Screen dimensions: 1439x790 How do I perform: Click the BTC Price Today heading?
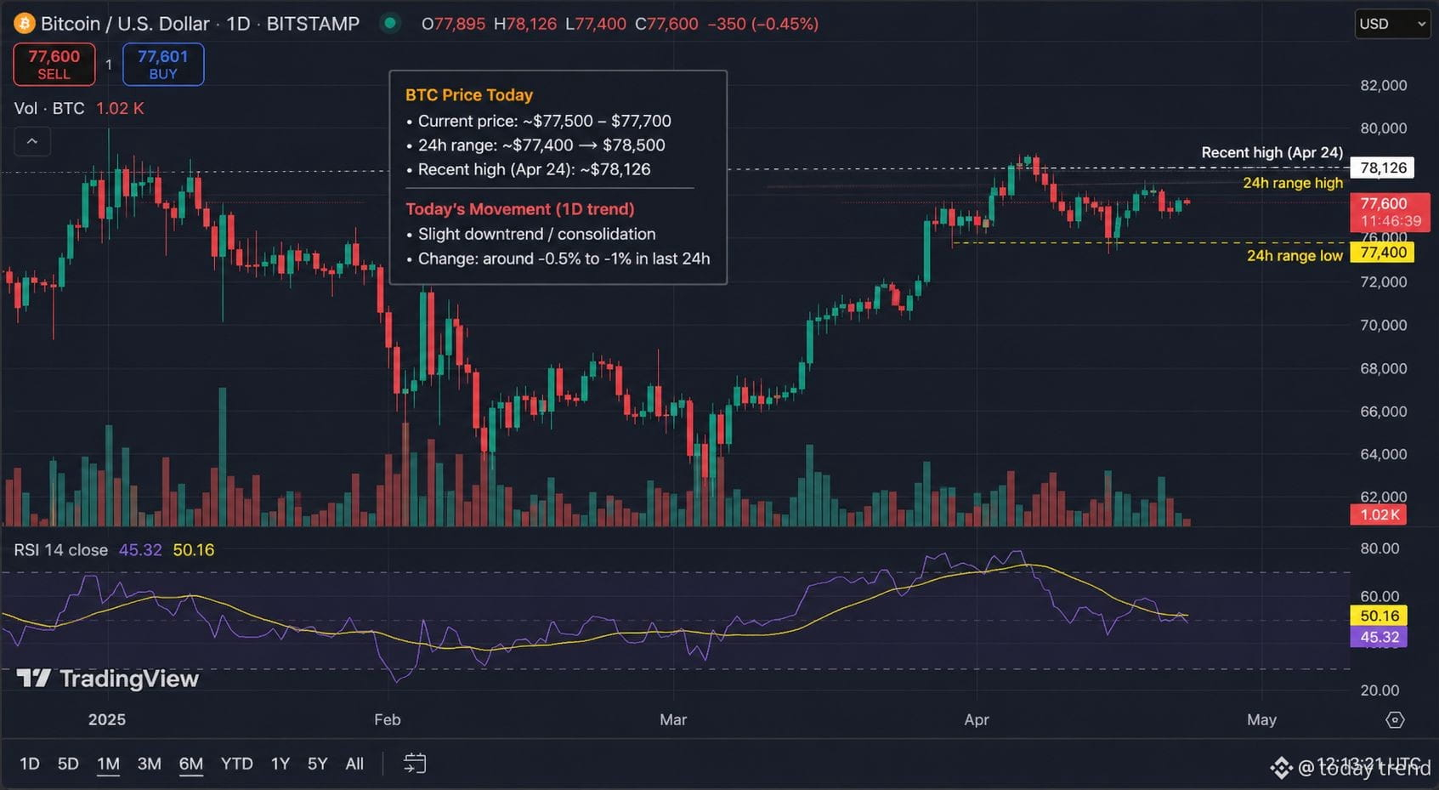click(469, 95)
